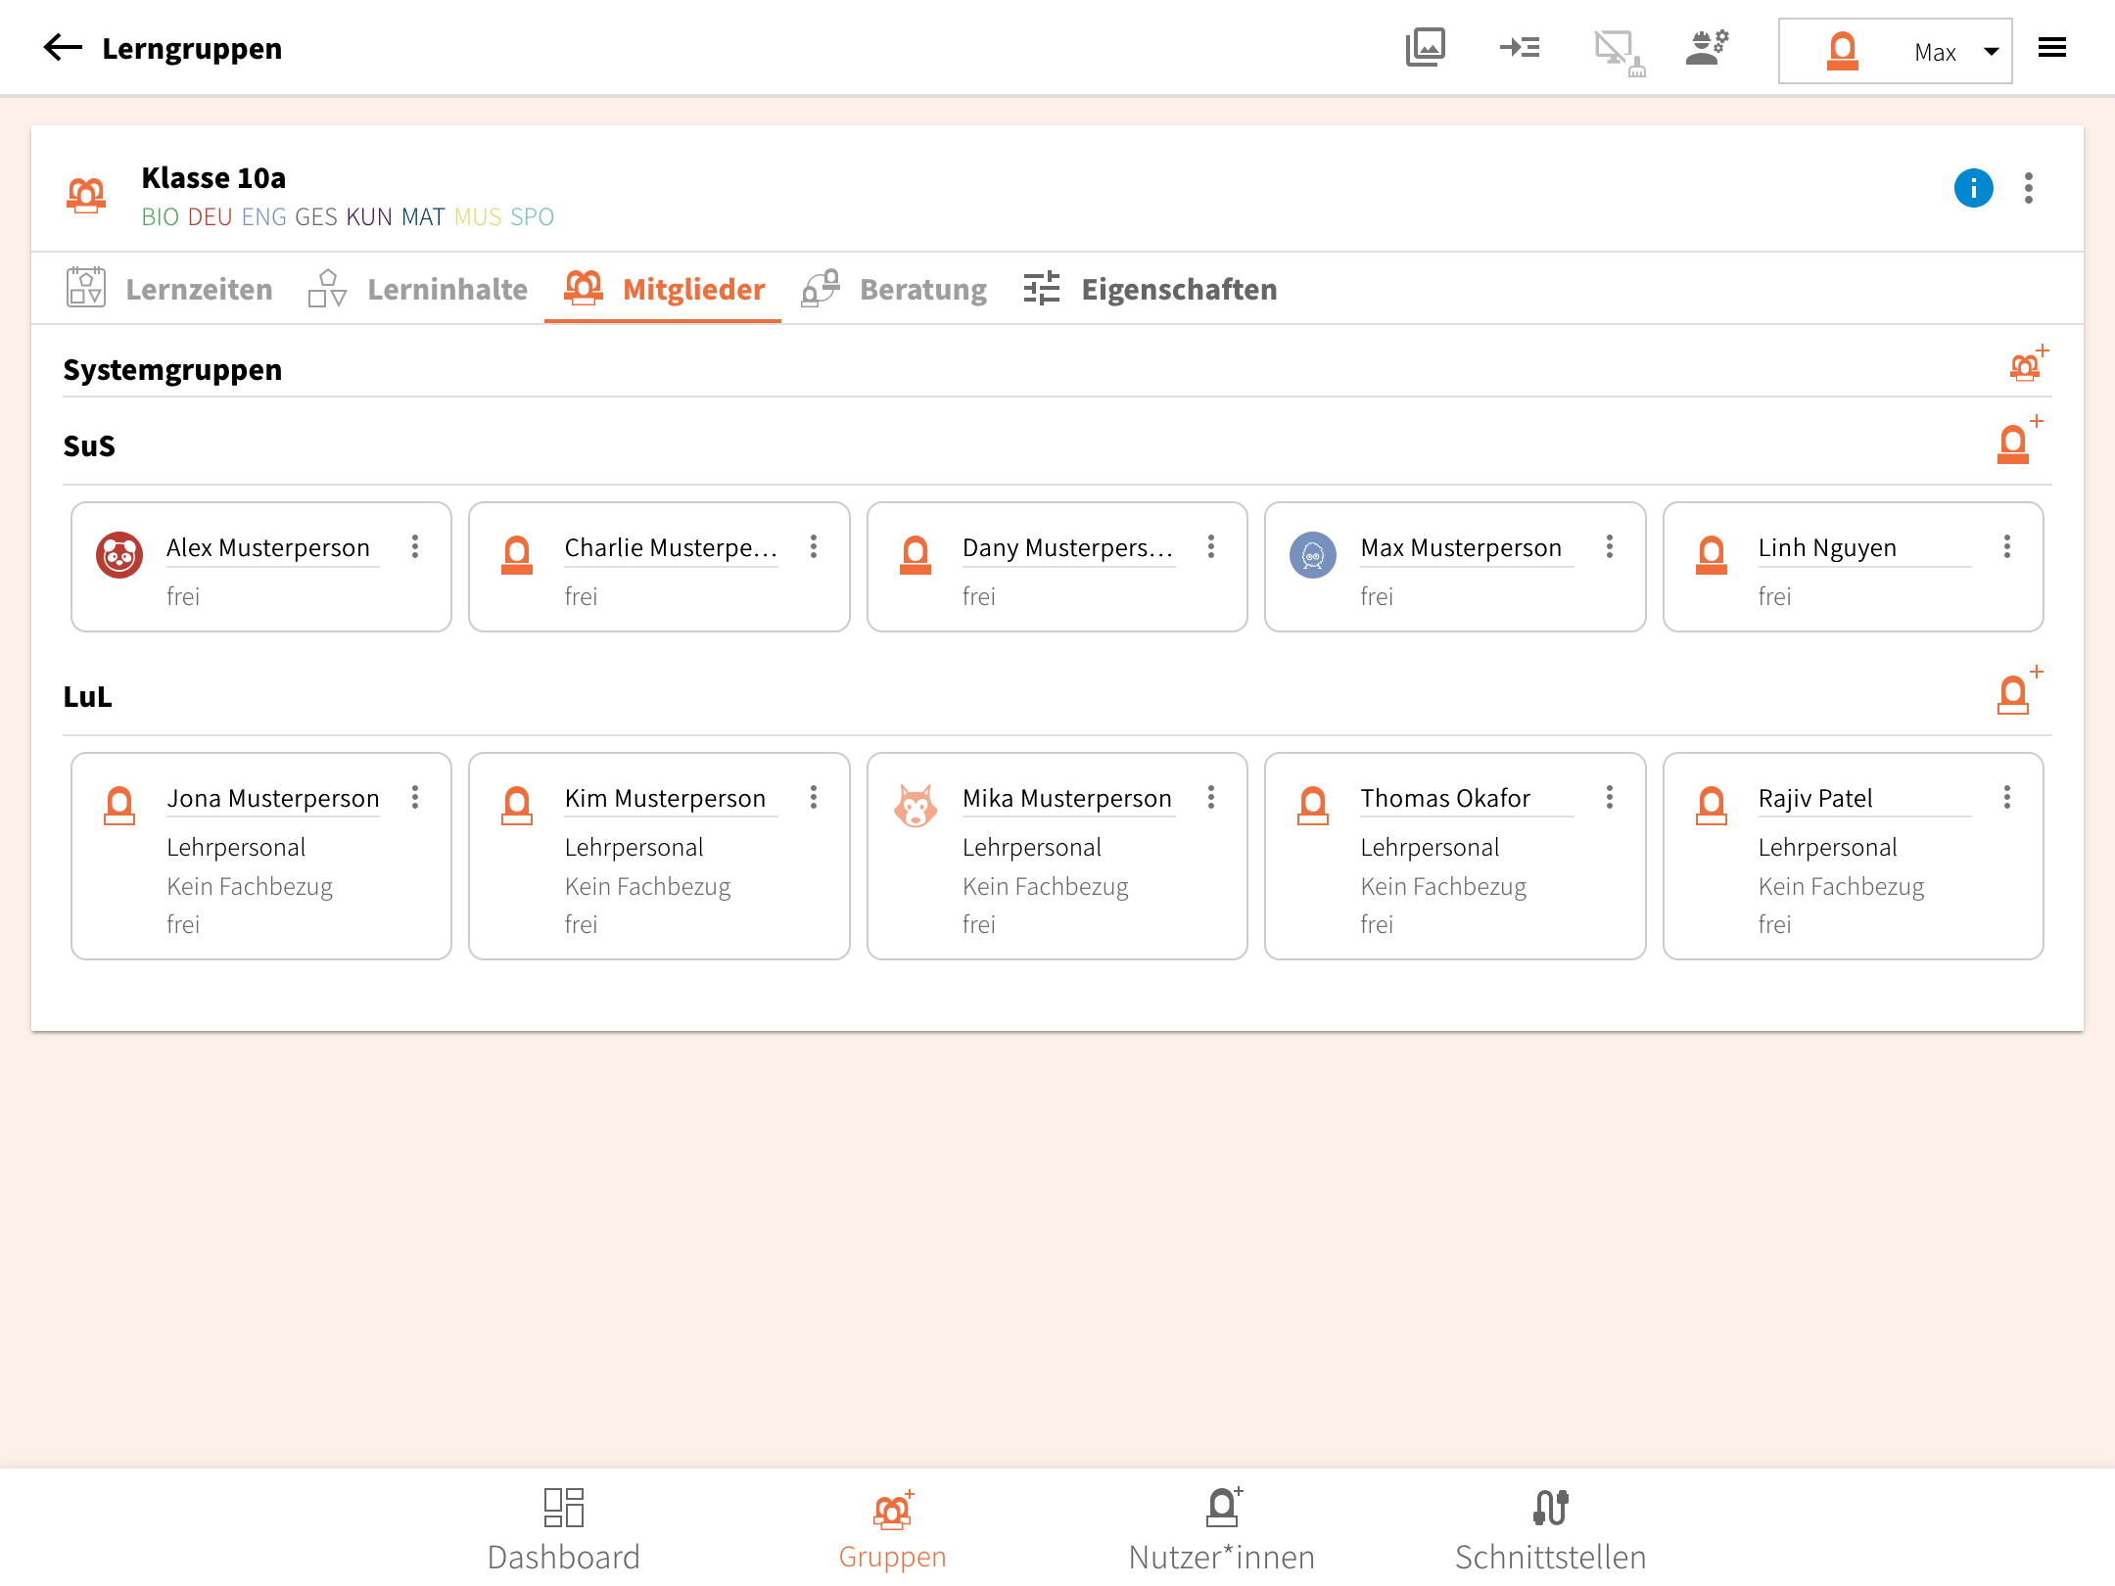2115x1586 pixels.
Task: Open Klasse 10a three-dot options menu
Action: pos(2029,188)
